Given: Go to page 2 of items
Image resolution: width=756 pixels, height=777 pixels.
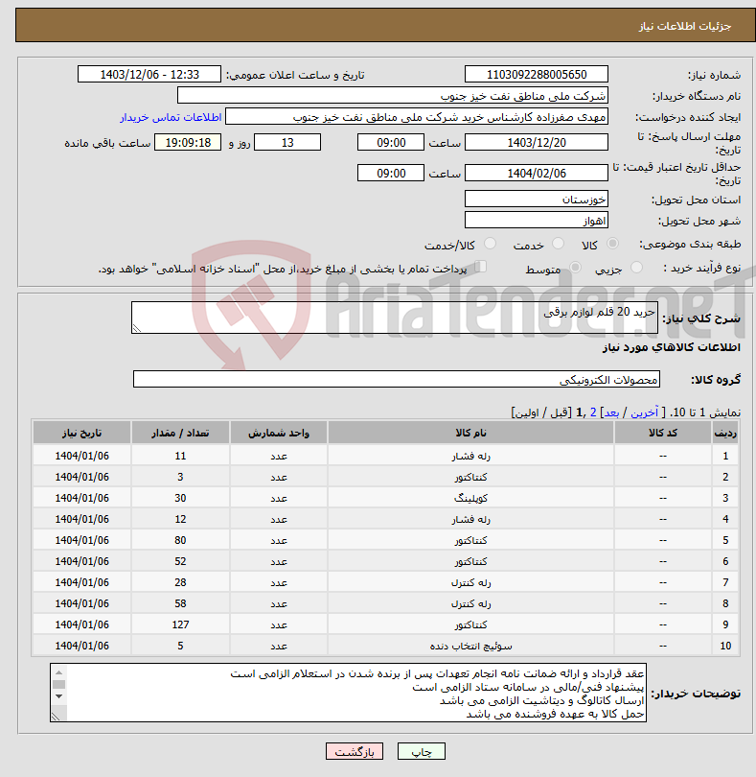Looking at the screenshot, I should (593, 412).
